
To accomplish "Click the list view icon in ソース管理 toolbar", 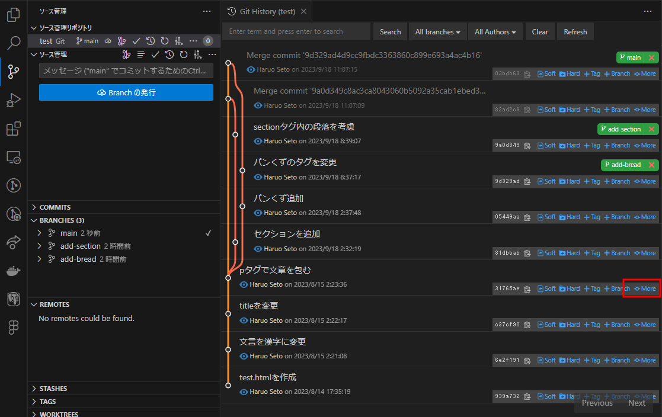I will point(141,54).
